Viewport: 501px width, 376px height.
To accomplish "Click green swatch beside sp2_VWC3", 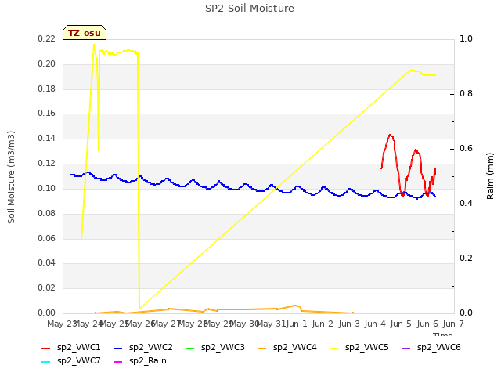I will tap(189, 348).
